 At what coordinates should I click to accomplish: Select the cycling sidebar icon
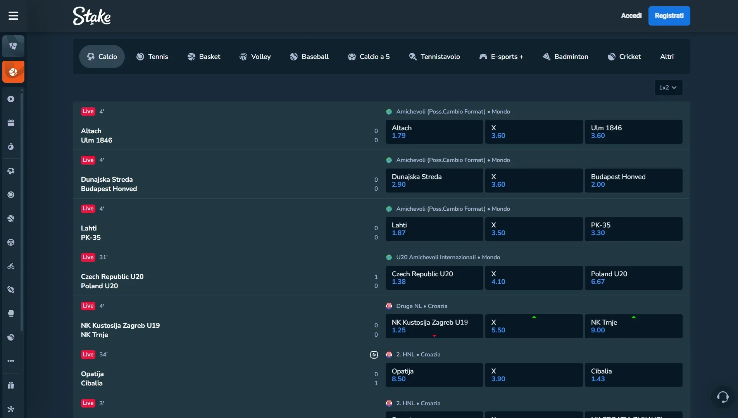click(11, 266)
